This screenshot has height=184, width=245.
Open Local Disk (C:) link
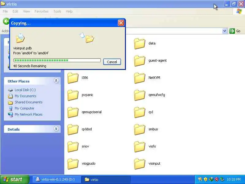[25, 90]
